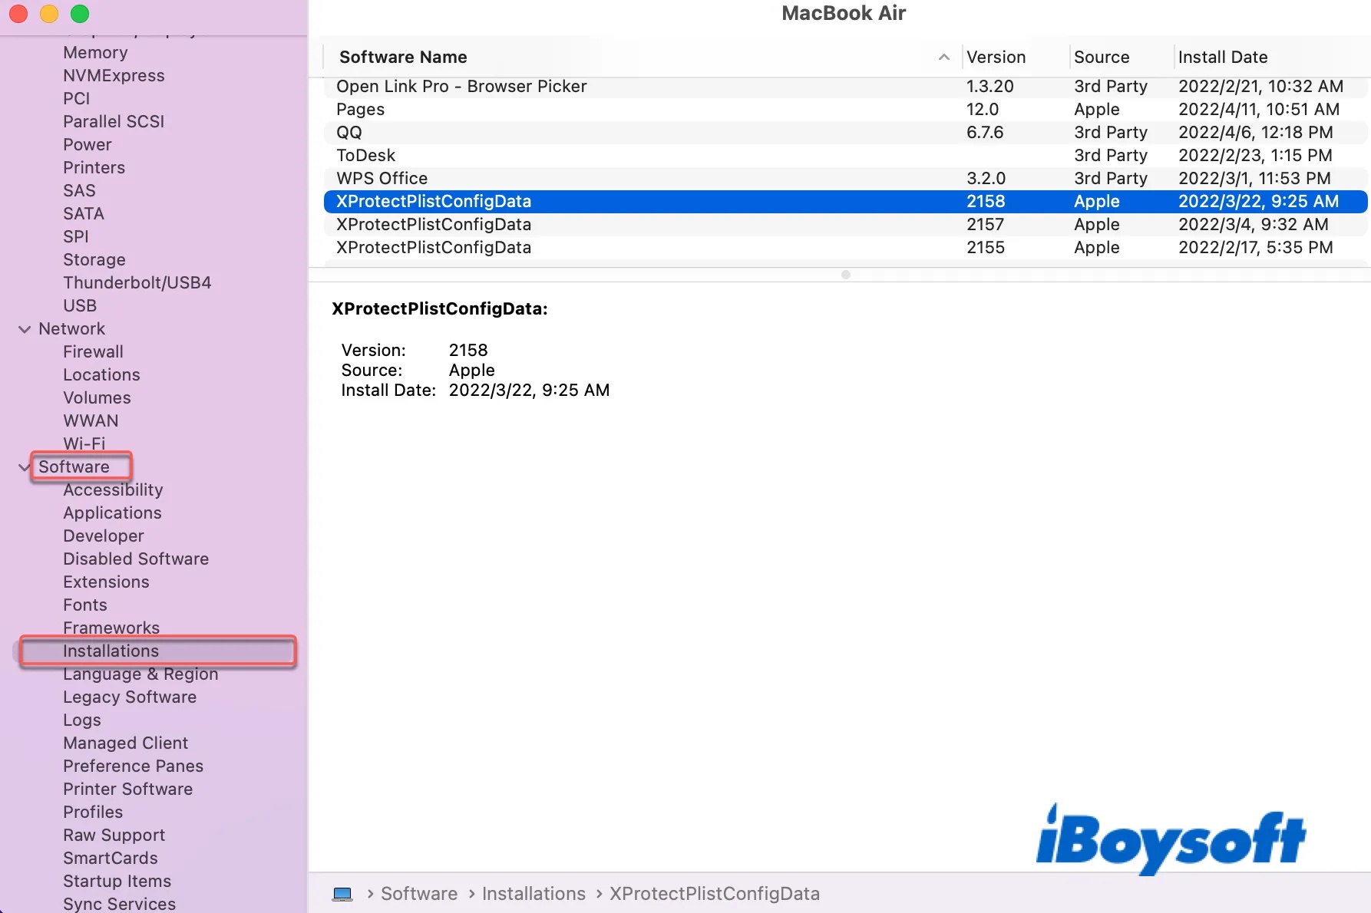Select XProtectPlistConfigData version 2155 row
This screenshot has width=1371, height=913.
point(845,248)
